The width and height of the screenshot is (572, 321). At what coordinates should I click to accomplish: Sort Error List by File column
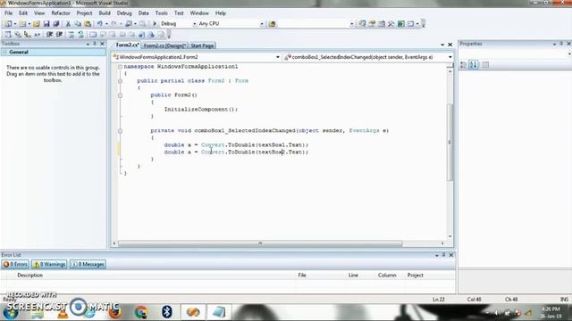point(302,276)
